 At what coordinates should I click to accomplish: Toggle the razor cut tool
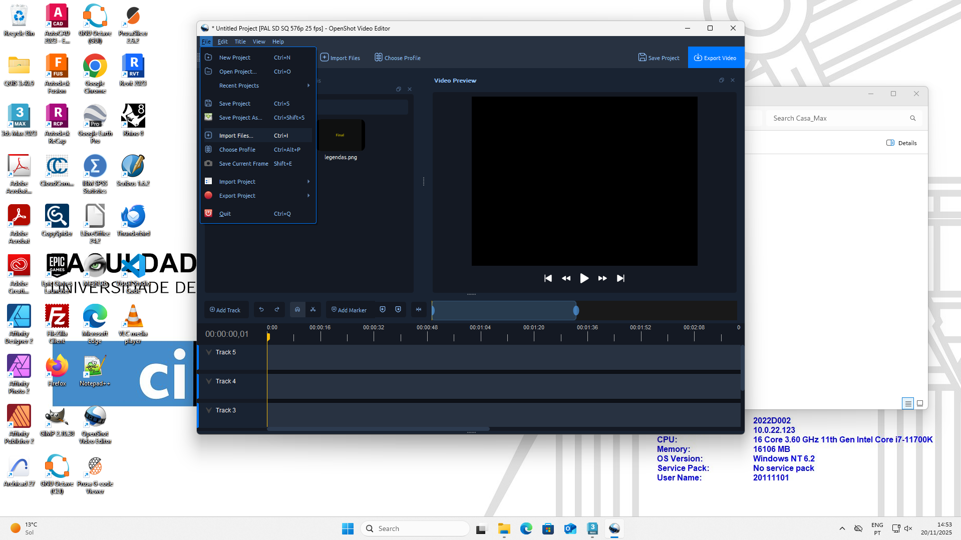tap(313, 310)
